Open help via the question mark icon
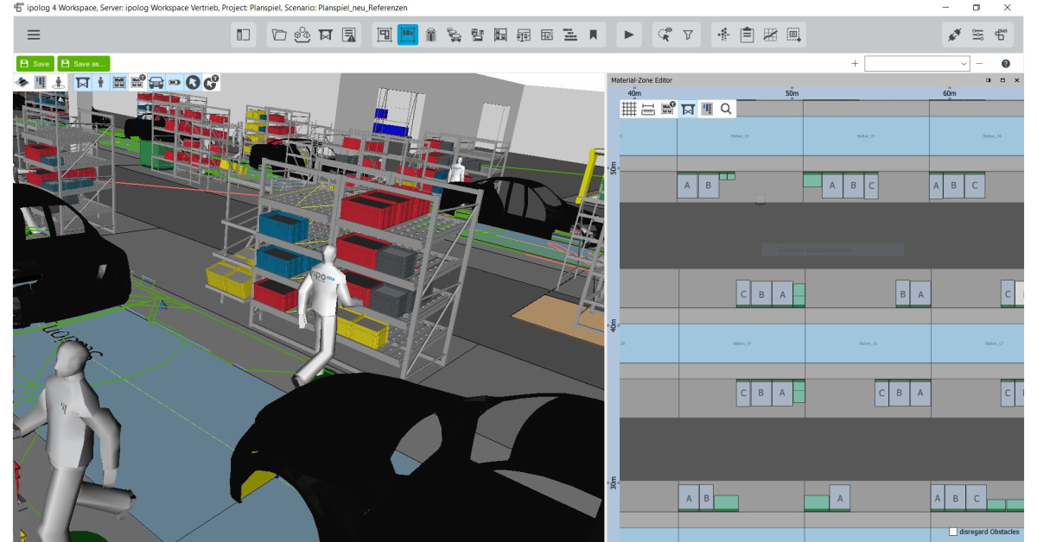Viewport: 1037px width, 542px height. (x=1006, y=64)
